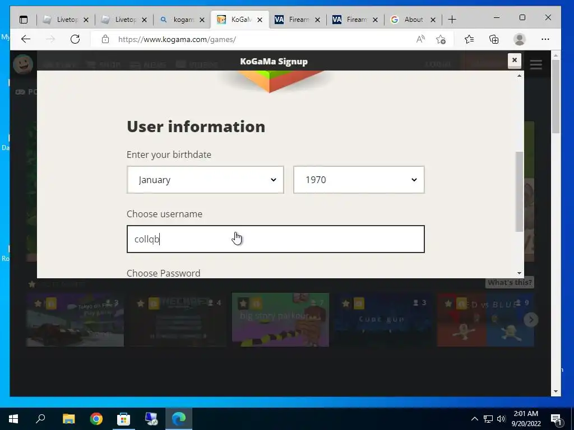Add page to favorites star icon
Viewport: 574px width, 430px height.
[441, 39]
